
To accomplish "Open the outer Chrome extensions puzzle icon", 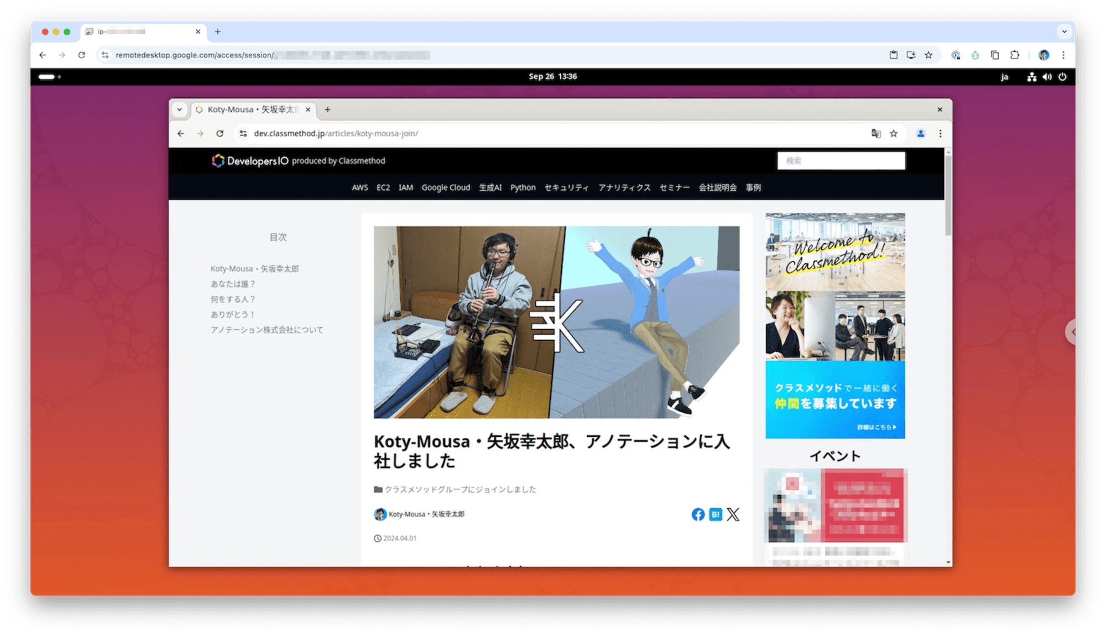I will tap(1014, 55).
